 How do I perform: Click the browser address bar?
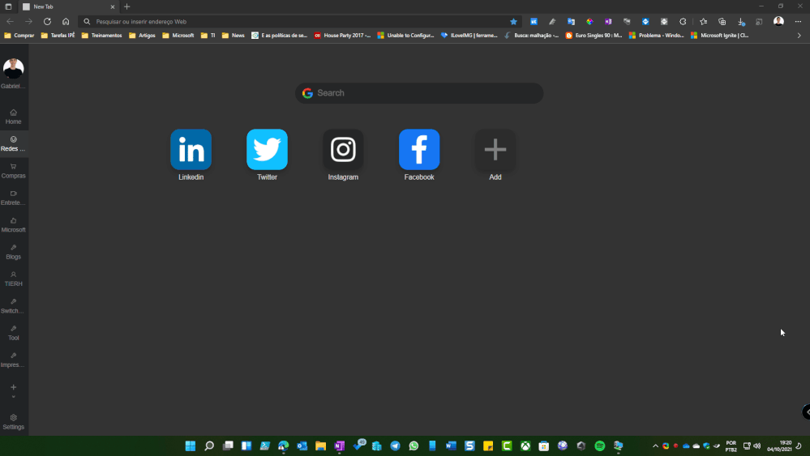pos(300,22)
